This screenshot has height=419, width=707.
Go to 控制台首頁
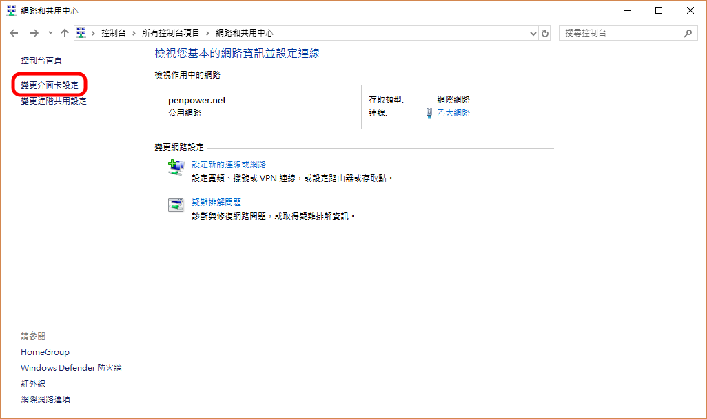pyautogui.click(x=41, y=61)
